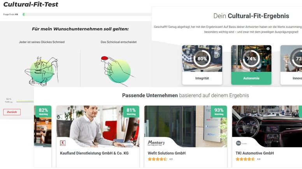
Task: Click the Mentory logo on the Wefit card
Action: point(156,143)
